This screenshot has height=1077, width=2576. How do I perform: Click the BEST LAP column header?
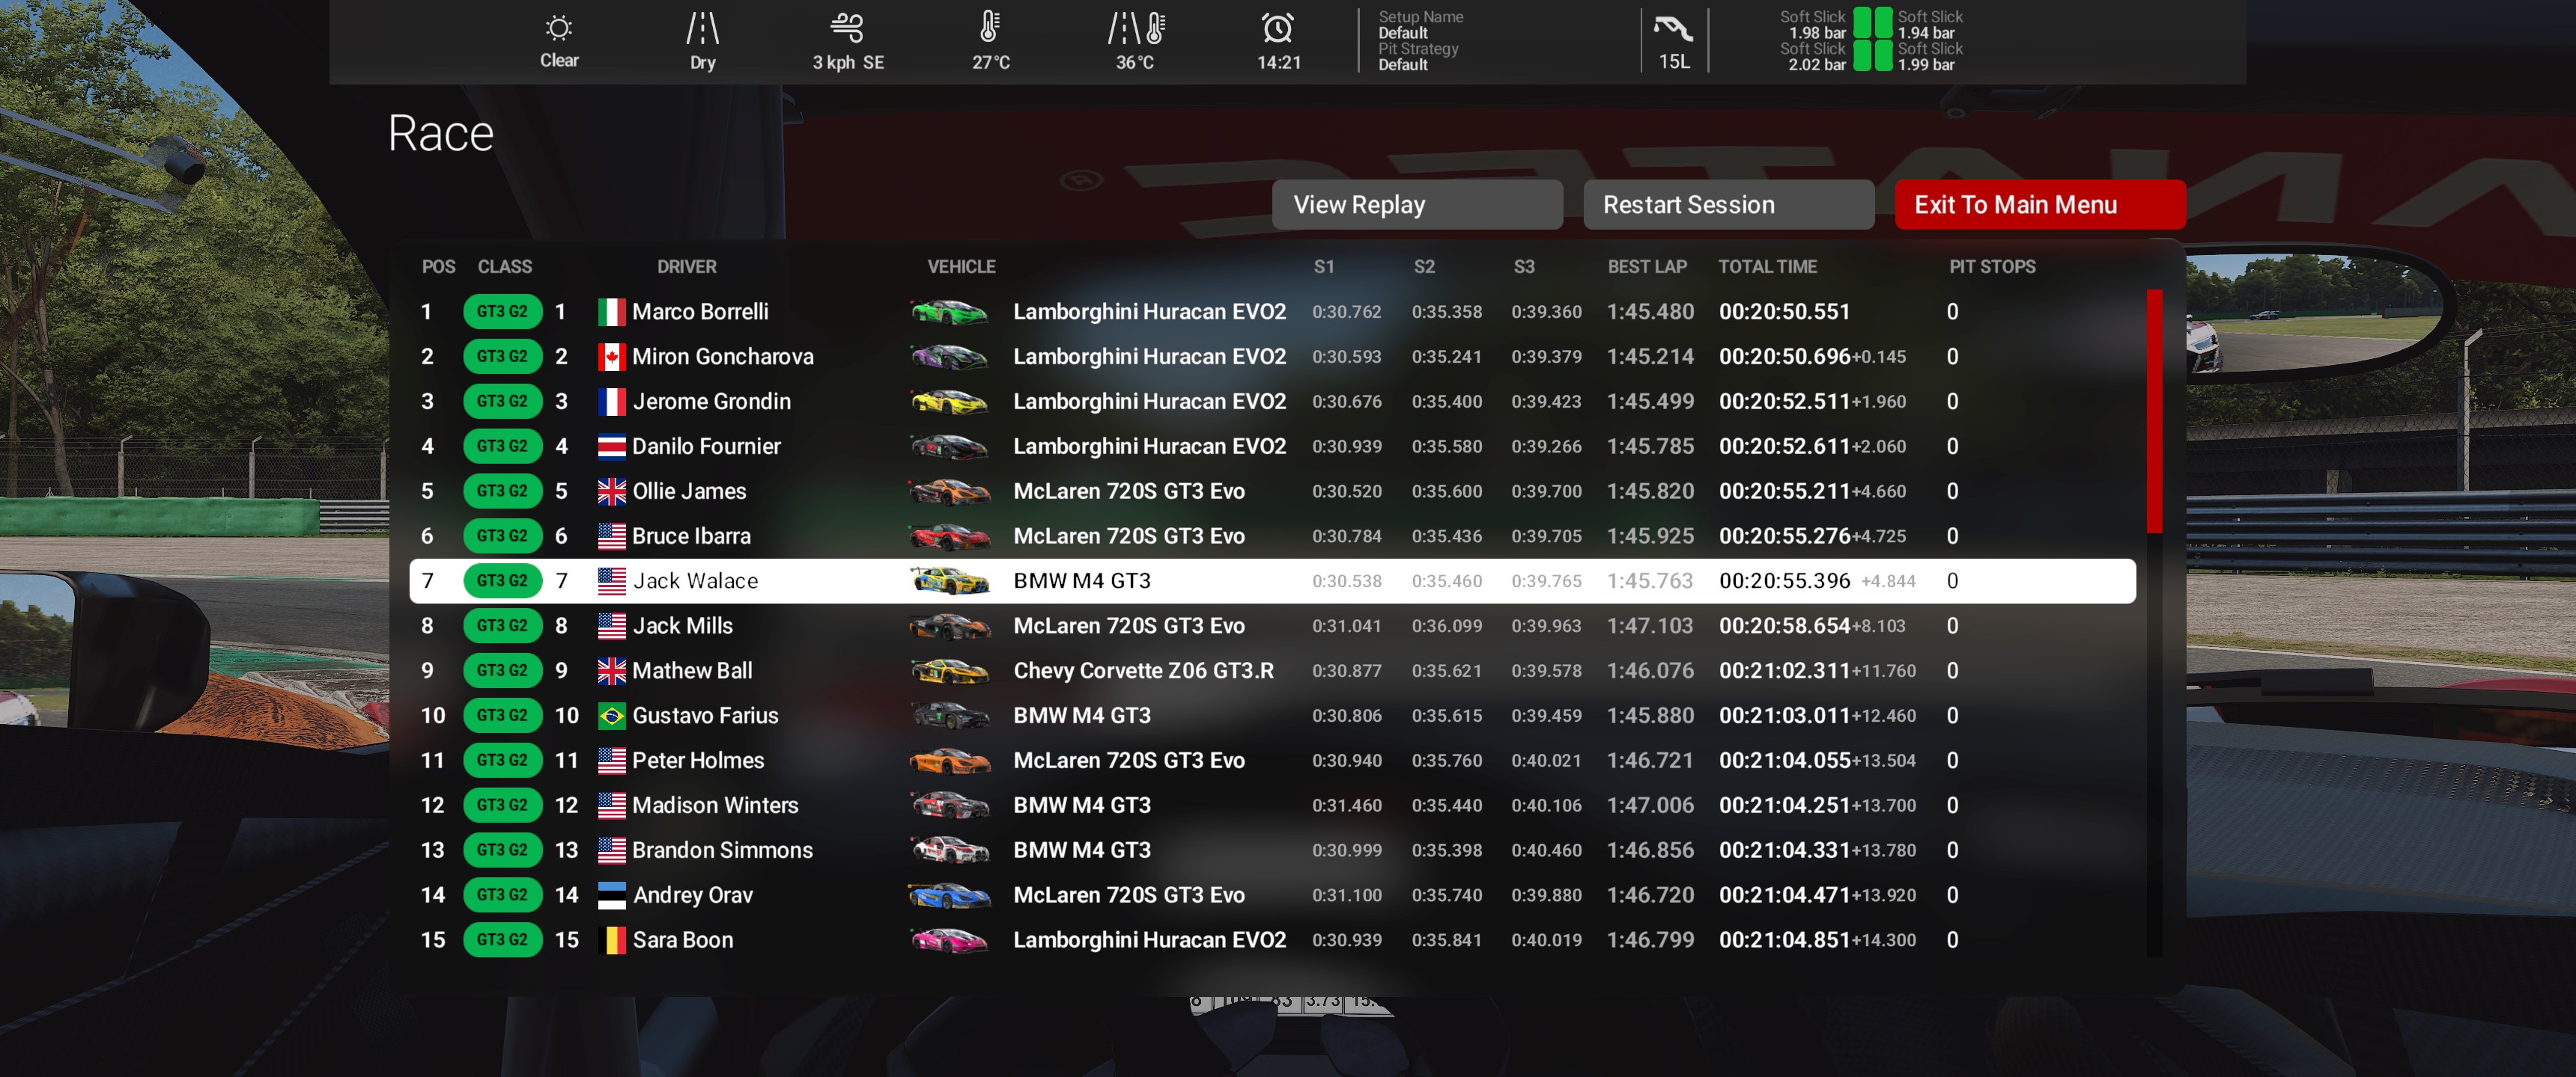point(1646,267)
